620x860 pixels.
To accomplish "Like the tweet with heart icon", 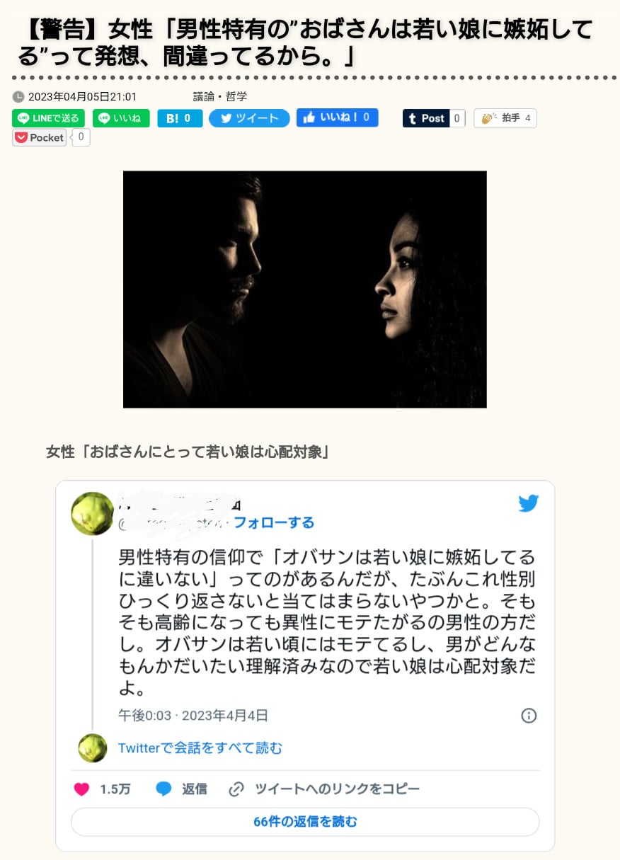I will point(81,789).
